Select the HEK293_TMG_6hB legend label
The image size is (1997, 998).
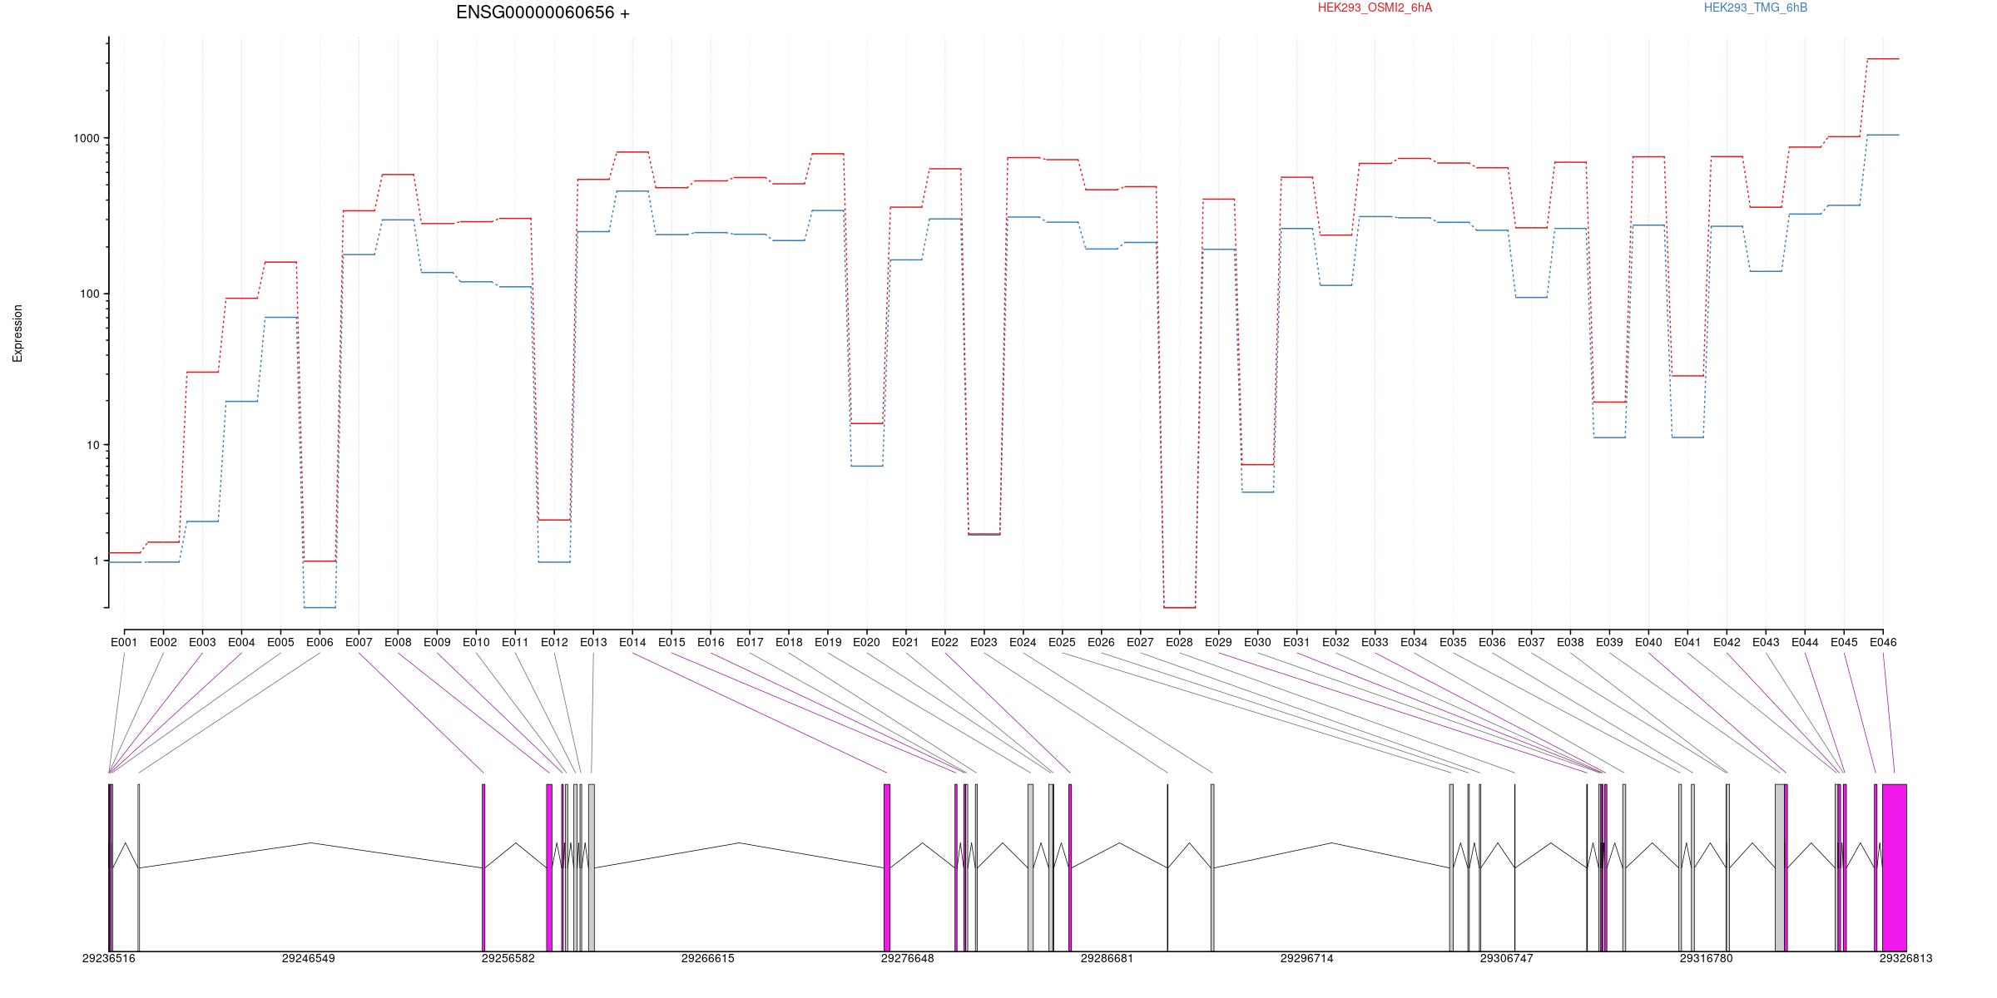pyautogui.click(x=1756, y=7)
